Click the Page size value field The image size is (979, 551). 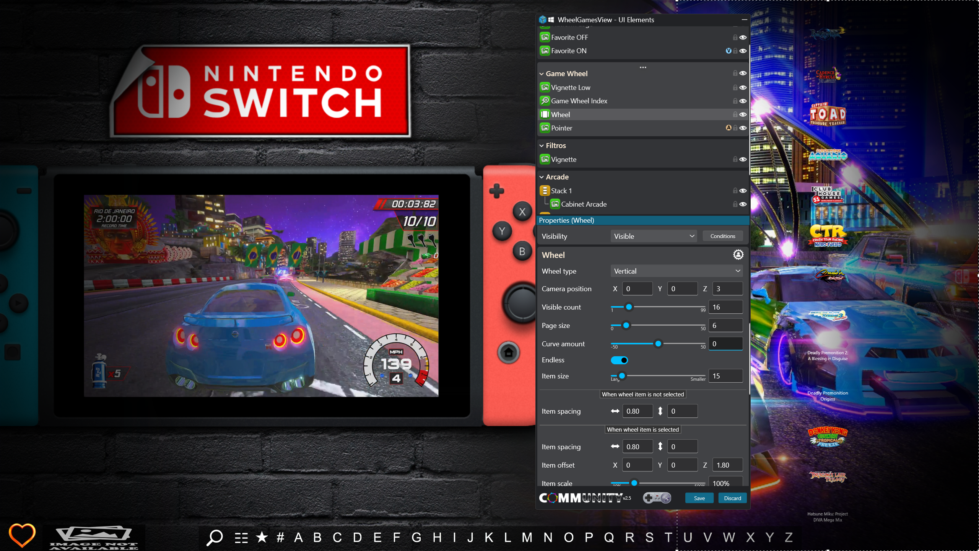[725, 325]
